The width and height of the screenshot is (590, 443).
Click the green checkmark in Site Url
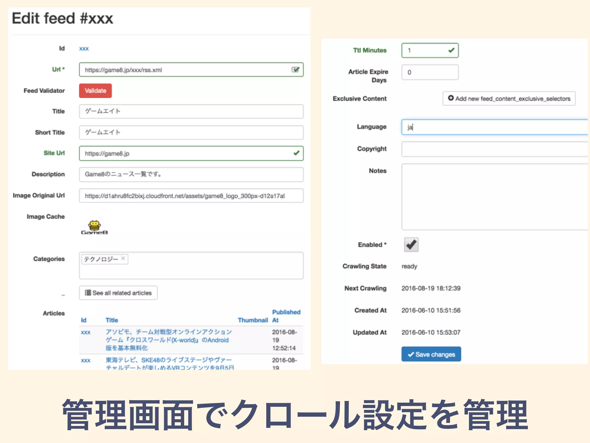296,153
